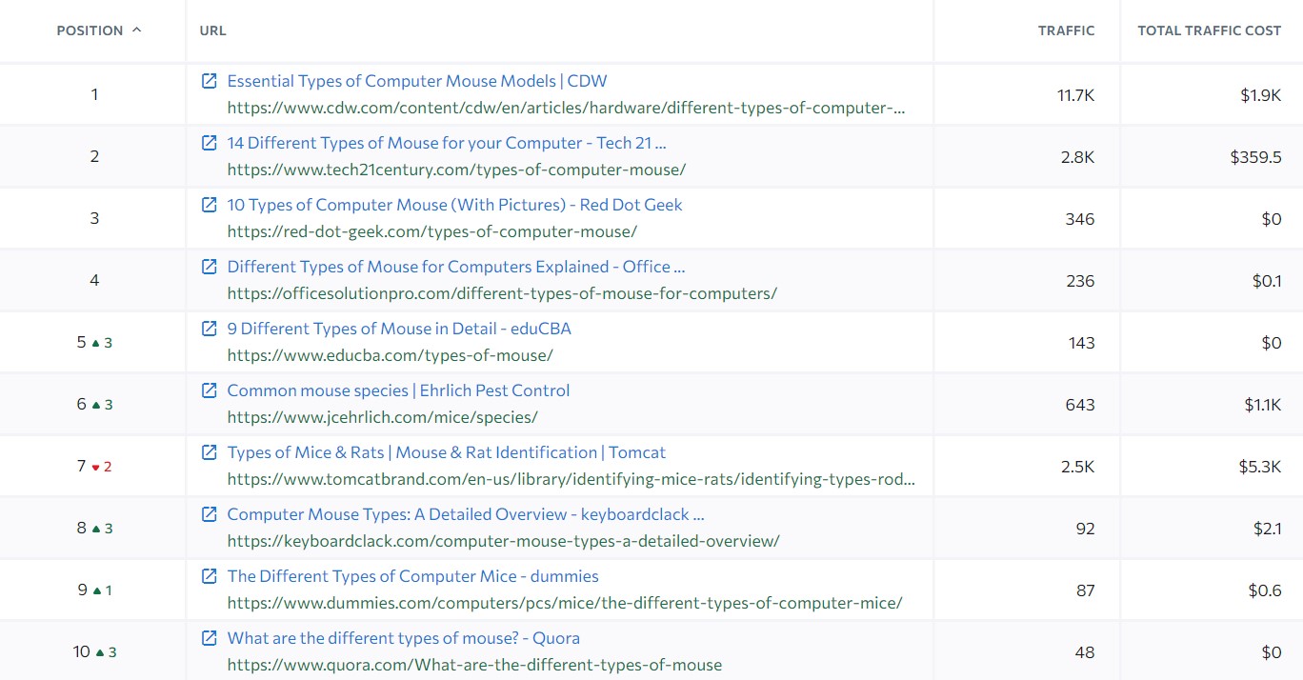Open external link icon for eduCBA result
The width and height of the screenshot is (1303, 680).
(x=210, y=329)
